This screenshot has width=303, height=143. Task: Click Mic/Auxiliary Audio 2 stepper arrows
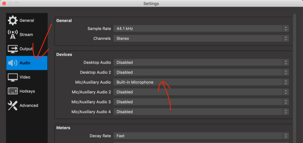click(286, 92)
